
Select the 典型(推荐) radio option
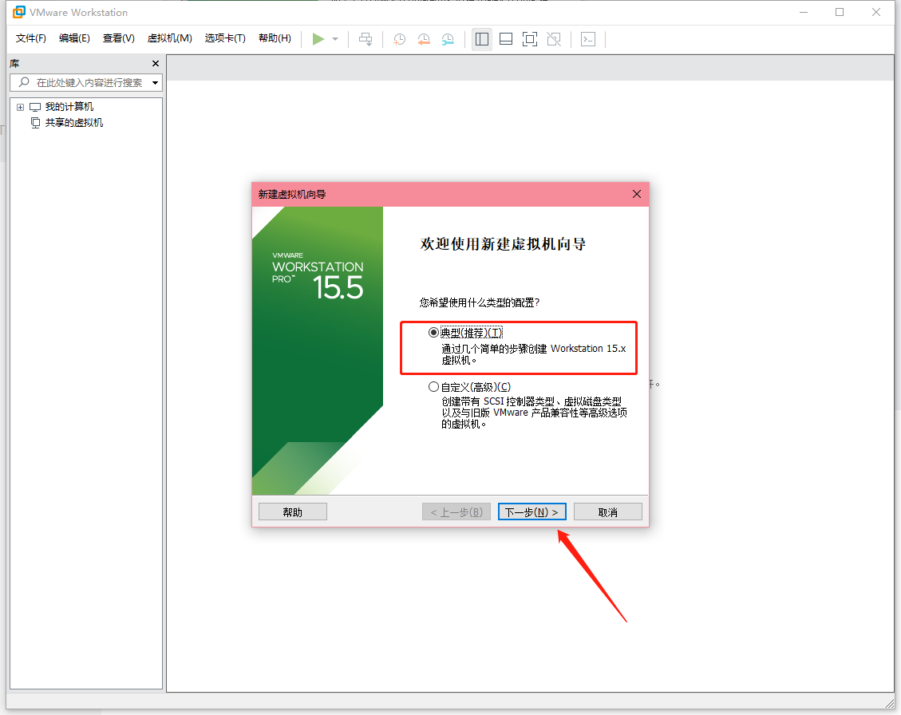click(x=433, y=332)
